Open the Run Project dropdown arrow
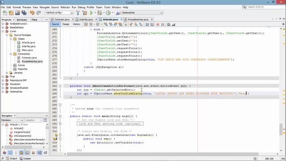286x161 pixels. click(95, 13)
